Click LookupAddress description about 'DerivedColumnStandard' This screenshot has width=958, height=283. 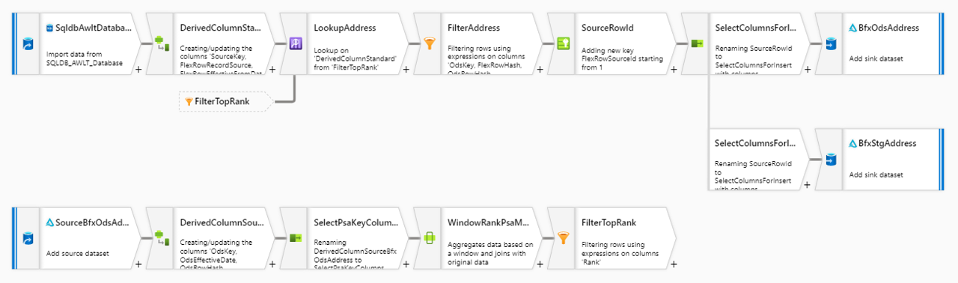(x=355, y=58)
